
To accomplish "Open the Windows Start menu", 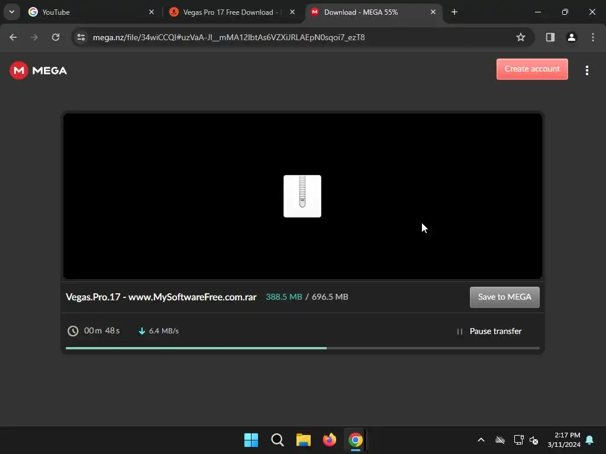I will [x=251, y=440].
